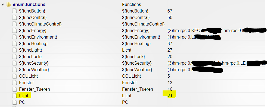Select the Fenster_Tueren item
The height and width of the screenshot is (107, 267).
click(35, 89)
